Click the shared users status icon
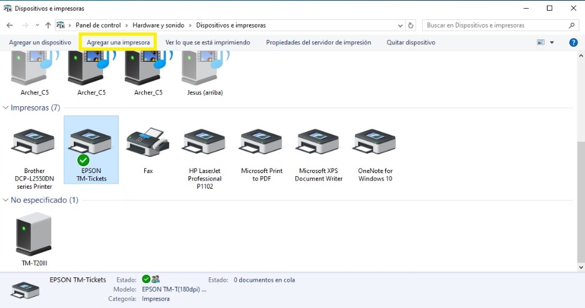Screen dimensions: 585x308 [155, 279]
